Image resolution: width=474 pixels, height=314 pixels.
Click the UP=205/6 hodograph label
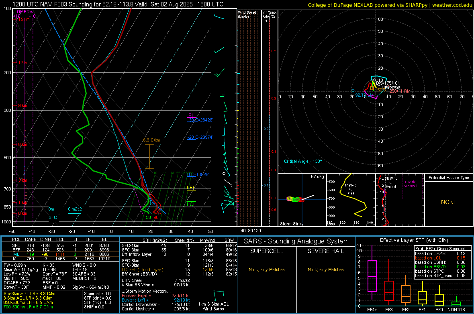pos(391,88)
